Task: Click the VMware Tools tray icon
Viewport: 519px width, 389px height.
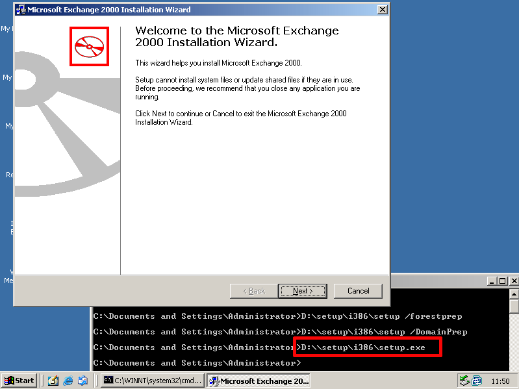Action: point(477,381)
